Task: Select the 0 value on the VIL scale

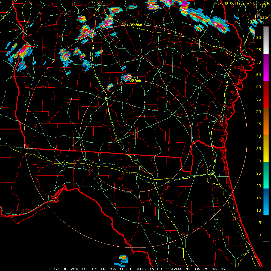Action: tap(260, 235)
